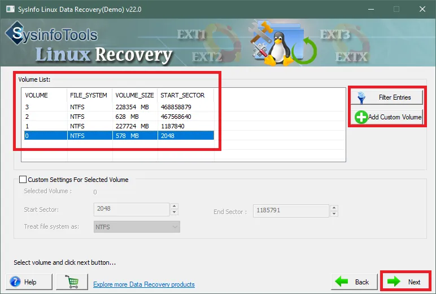
Task: Select volume 0 row in Volume List
Action: 119,136
